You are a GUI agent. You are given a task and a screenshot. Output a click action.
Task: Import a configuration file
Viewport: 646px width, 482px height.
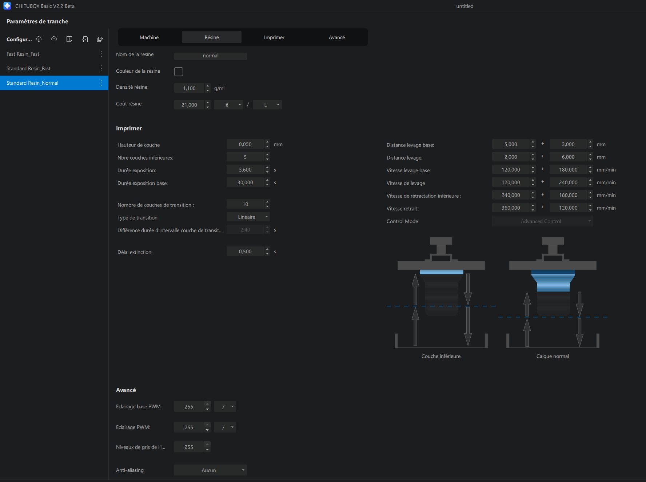(85, 39)
